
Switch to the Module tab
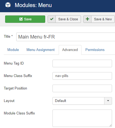pos(13,50)
